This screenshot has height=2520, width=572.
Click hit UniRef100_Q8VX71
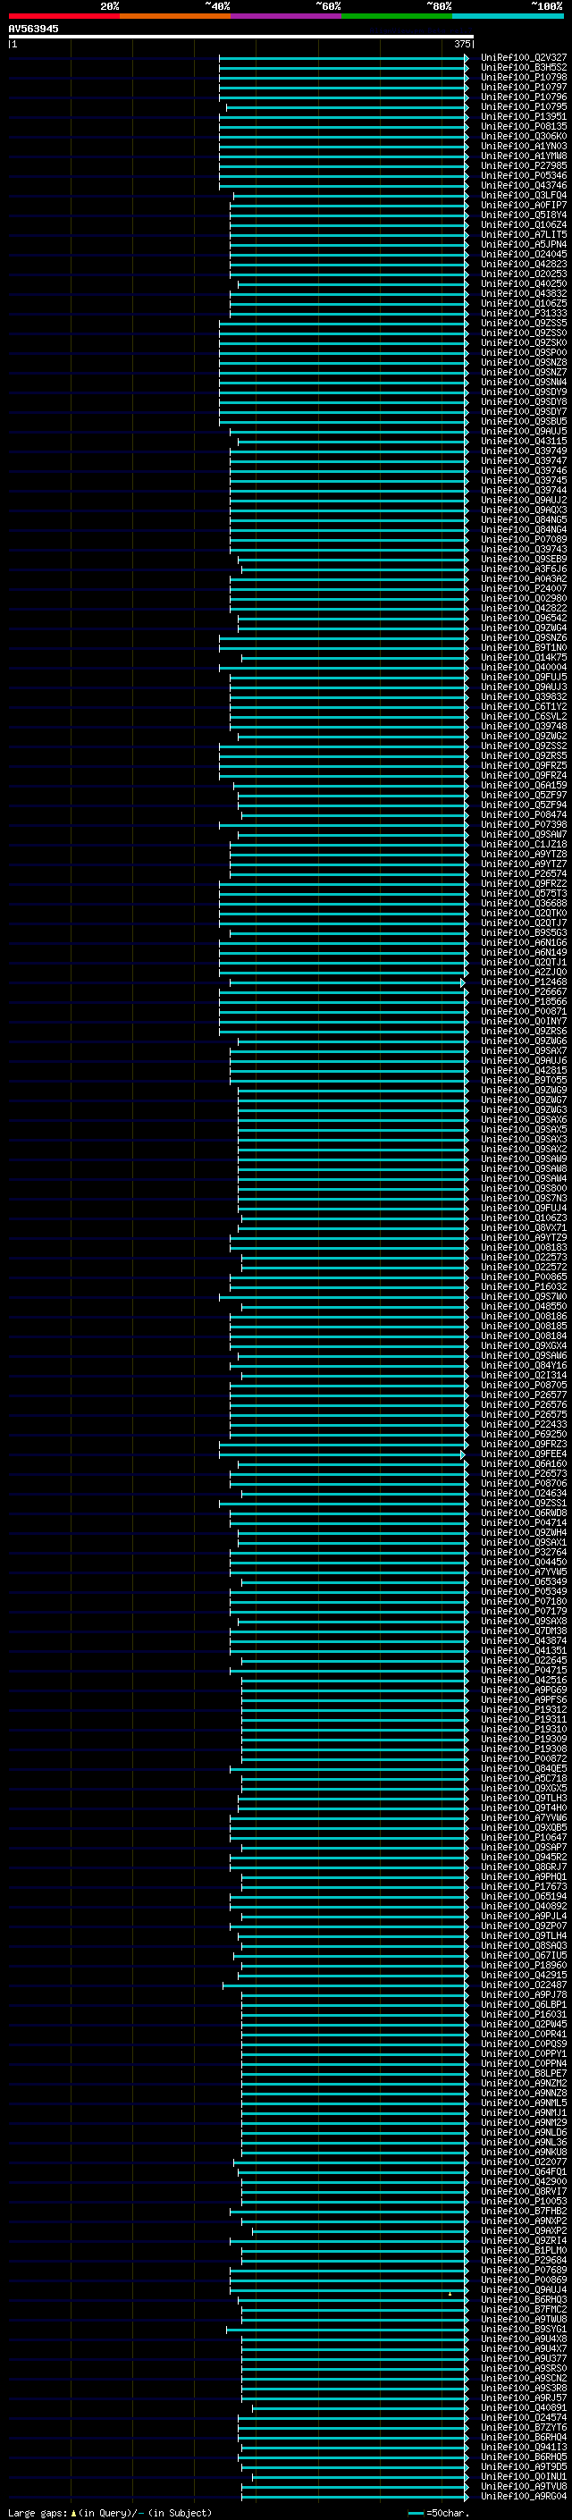point(523,1227)
